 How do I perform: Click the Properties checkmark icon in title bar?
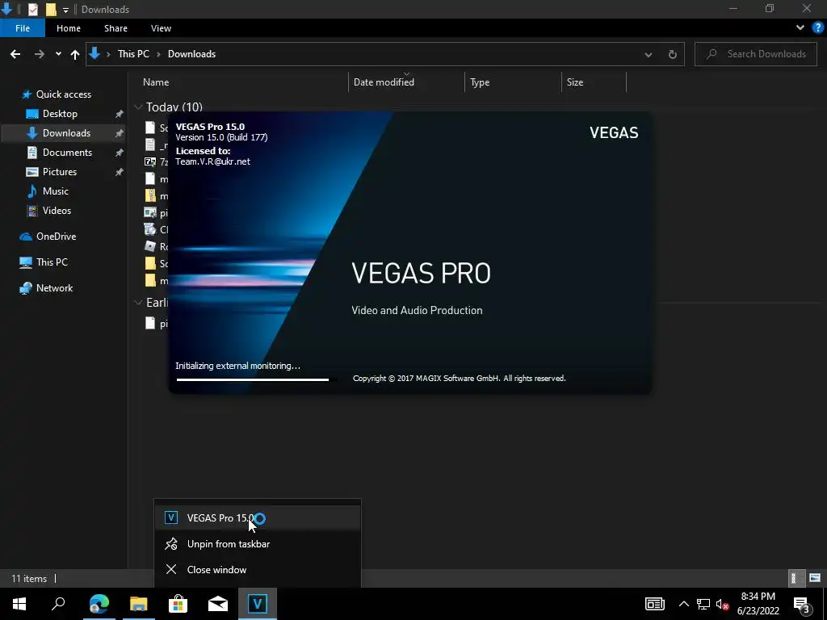coord(32,10)
